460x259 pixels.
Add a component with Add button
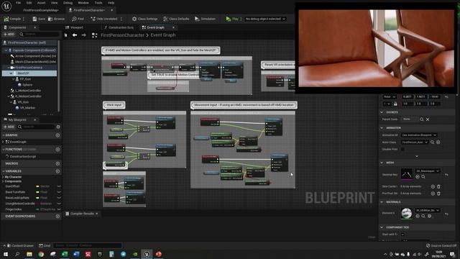click(9, 35)
